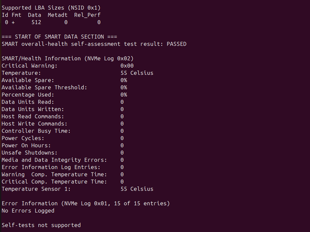Viewport: 310px width, 232px height.
Task: Click the "Unsafe Shutdowns:" label
Action: (30, 153)
